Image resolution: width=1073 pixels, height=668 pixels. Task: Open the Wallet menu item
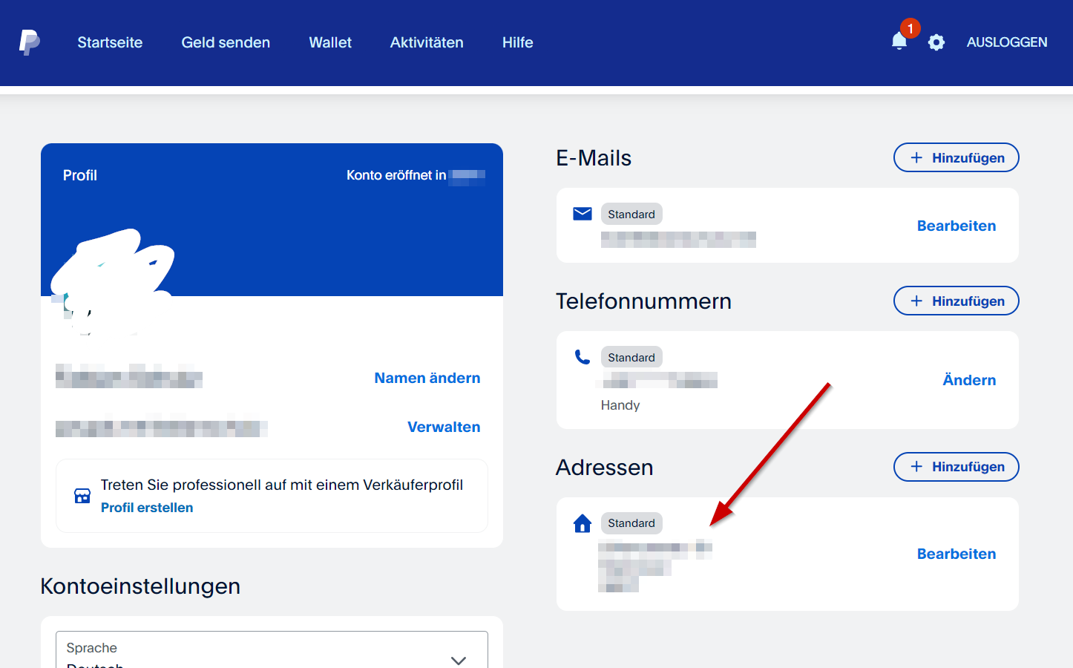(x=330, y=42)
